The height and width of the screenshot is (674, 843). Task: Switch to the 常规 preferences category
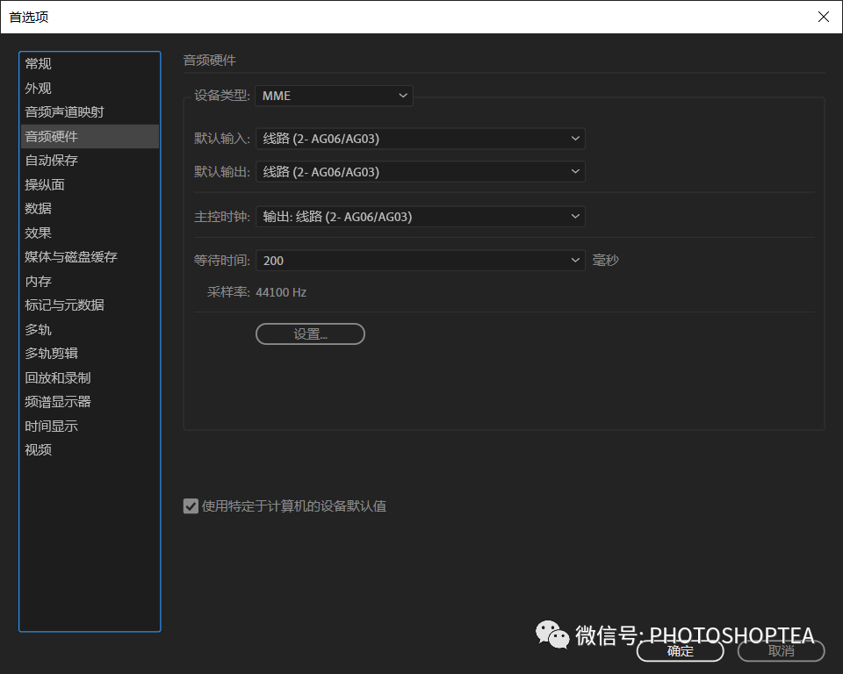click(x=39, y=63)
